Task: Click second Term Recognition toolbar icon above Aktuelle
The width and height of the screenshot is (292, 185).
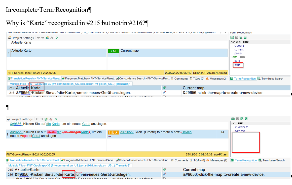Action: click(x=237, y=37)
